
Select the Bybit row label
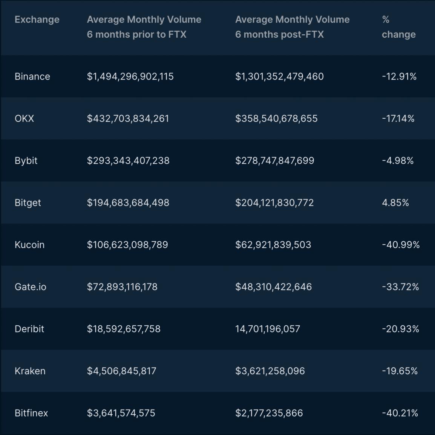click(x=26, y=161)
